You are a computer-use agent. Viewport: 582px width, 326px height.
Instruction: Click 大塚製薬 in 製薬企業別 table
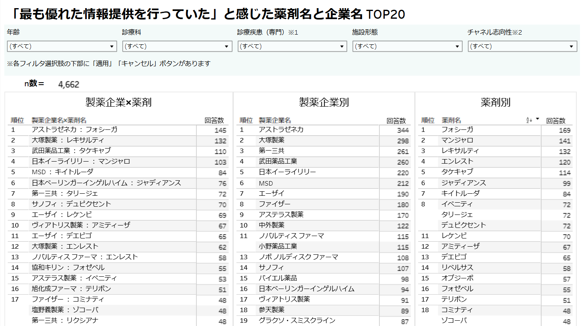coord(271,140)
